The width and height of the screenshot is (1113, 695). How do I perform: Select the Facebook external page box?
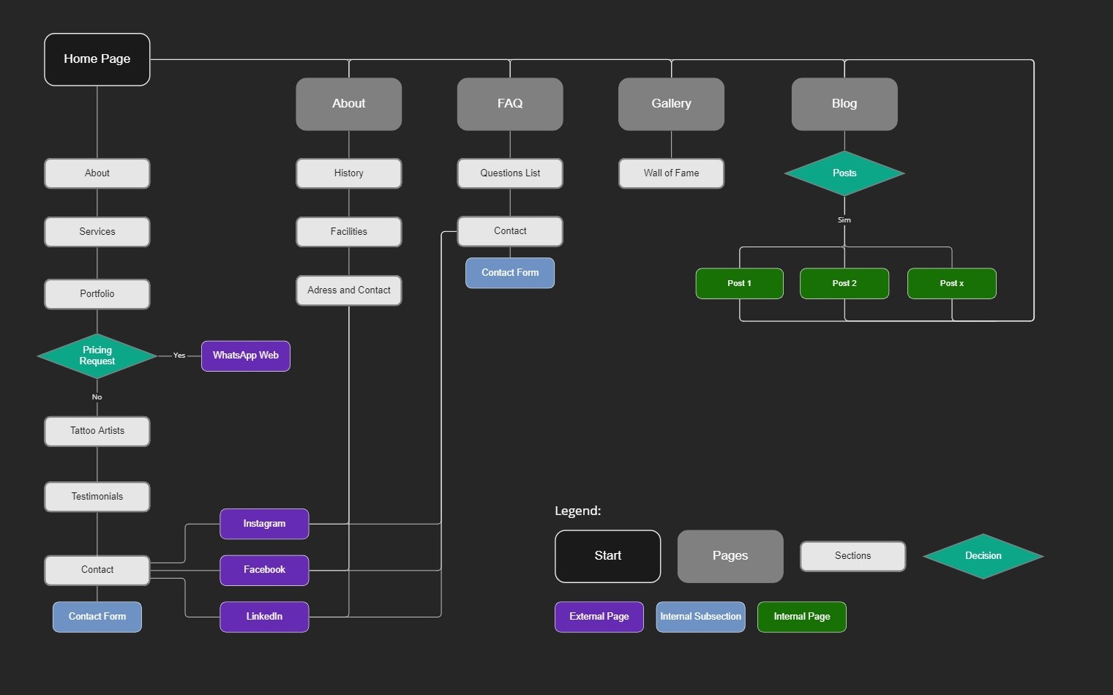tap(264, 570)
